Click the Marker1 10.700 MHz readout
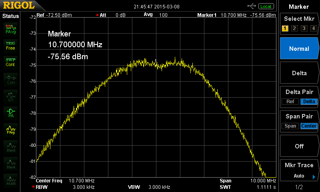 click(x=222, y=15)
